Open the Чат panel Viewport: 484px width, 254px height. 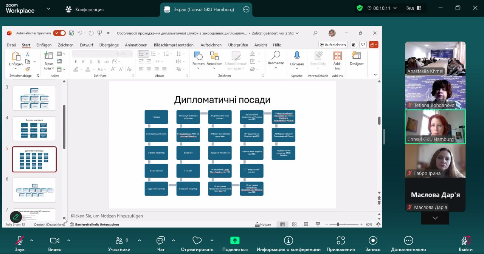pos(161,241)
